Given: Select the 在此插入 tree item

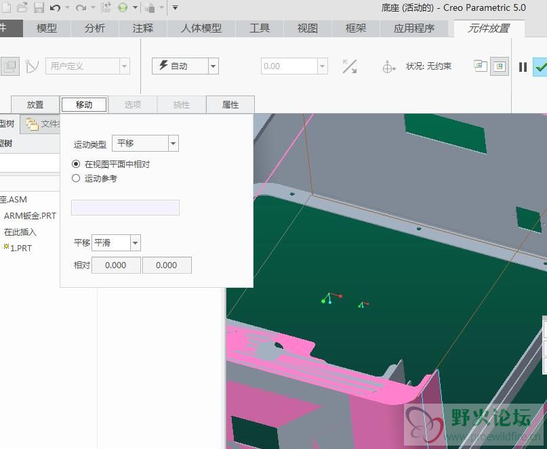Looking at the screenshot, I should 20,232.
